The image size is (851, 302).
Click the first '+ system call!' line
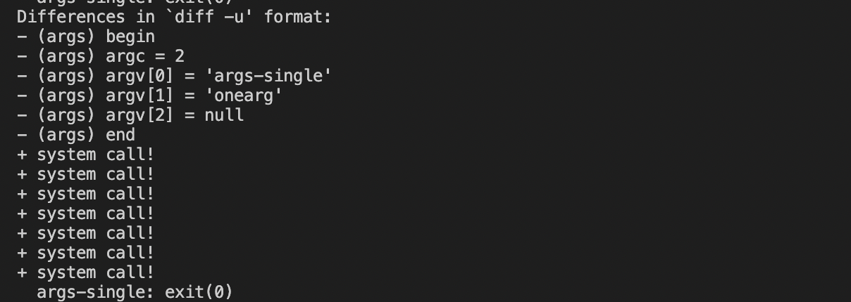[85, 155]
